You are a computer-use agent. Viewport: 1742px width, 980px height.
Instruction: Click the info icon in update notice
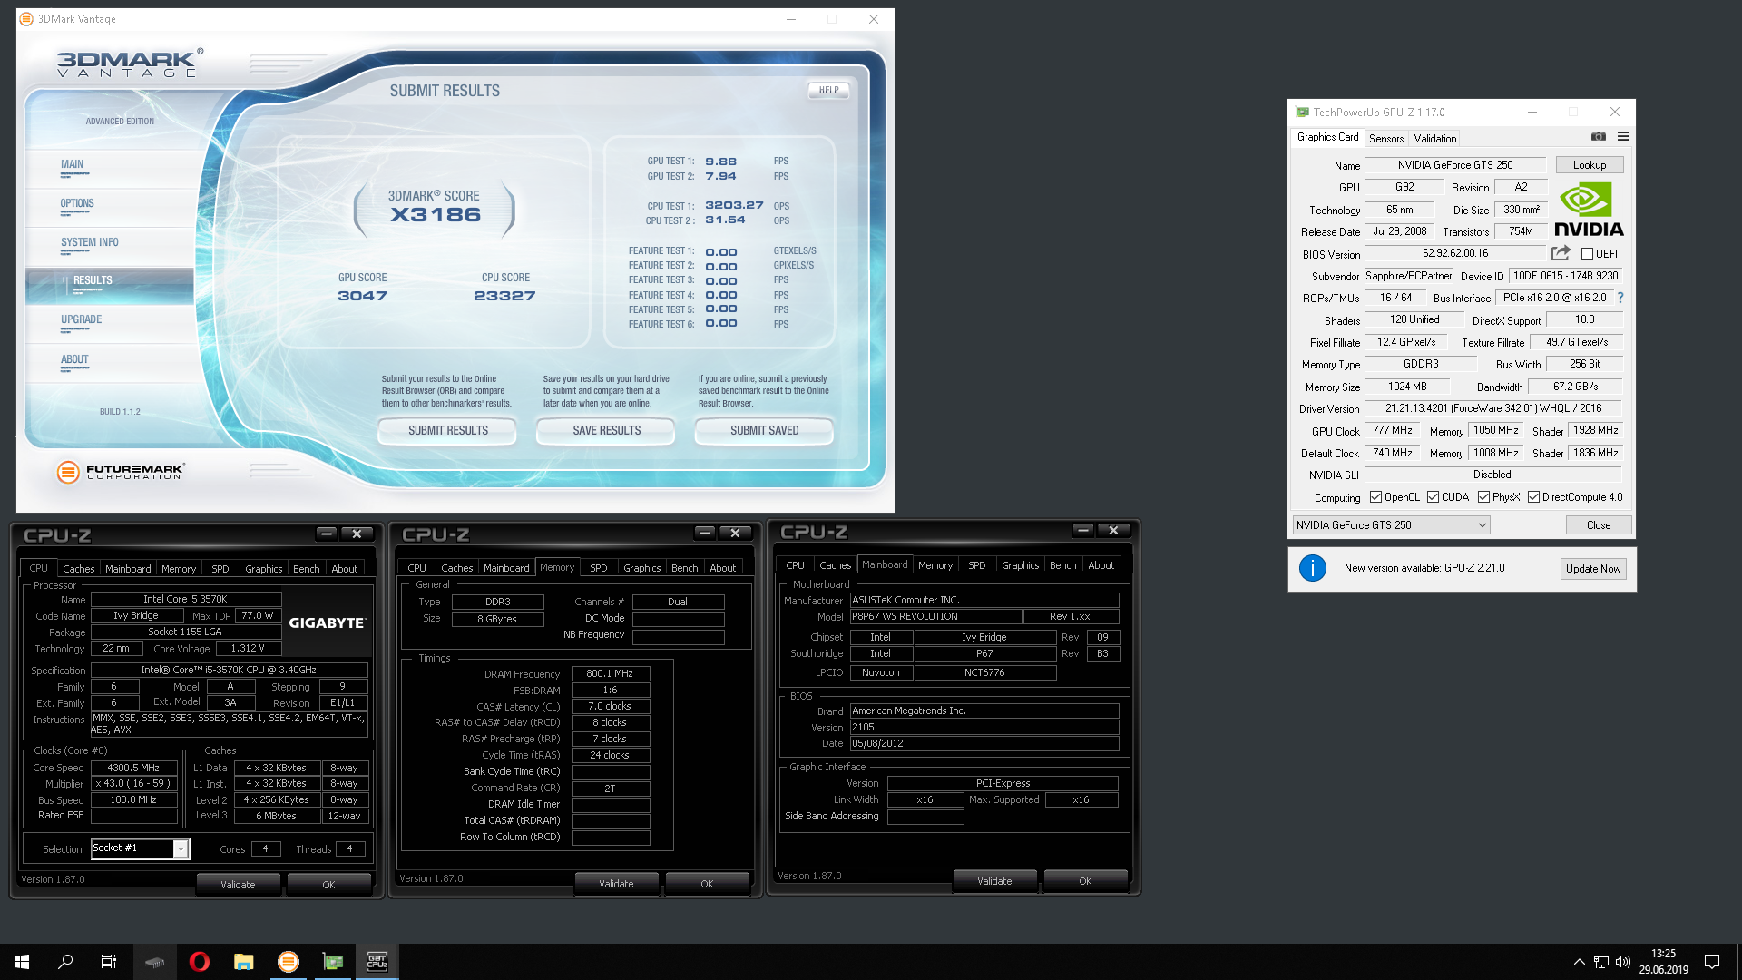[x=1313, y=568]
